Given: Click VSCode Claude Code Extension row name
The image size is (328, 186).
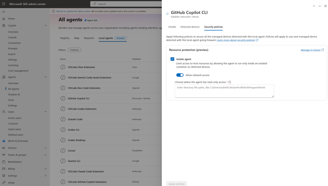Looking at the screenshot, I should click(86, 171).
